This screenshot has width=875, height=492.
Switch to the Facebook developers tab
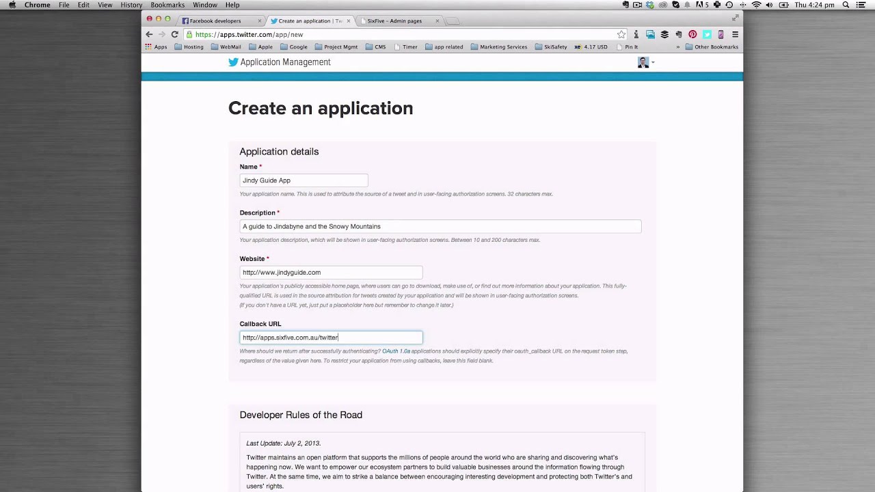click(220, 20)
